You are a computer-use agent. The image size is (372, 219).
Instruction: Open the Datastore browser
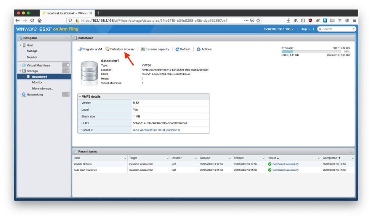(x=120, y=49)
